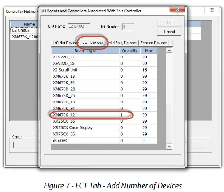The height and width of the screenshot is (192, 224).
Task: Select the XEV22D_15 board type row
Action: click(104, 64)
